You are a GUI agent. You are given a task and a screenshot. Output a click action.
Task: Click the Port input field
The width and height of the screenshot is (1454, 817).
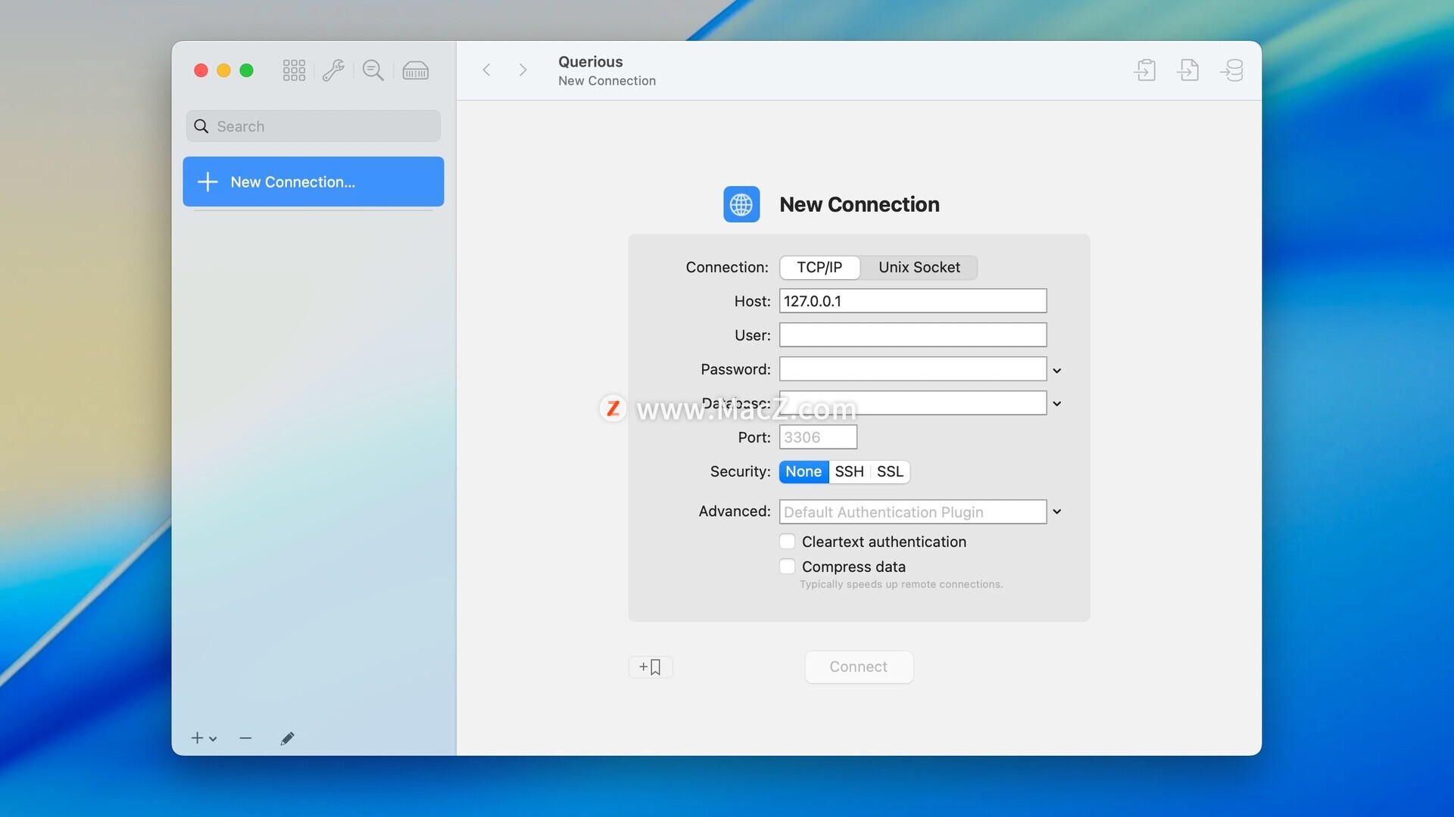pos(818,437)
